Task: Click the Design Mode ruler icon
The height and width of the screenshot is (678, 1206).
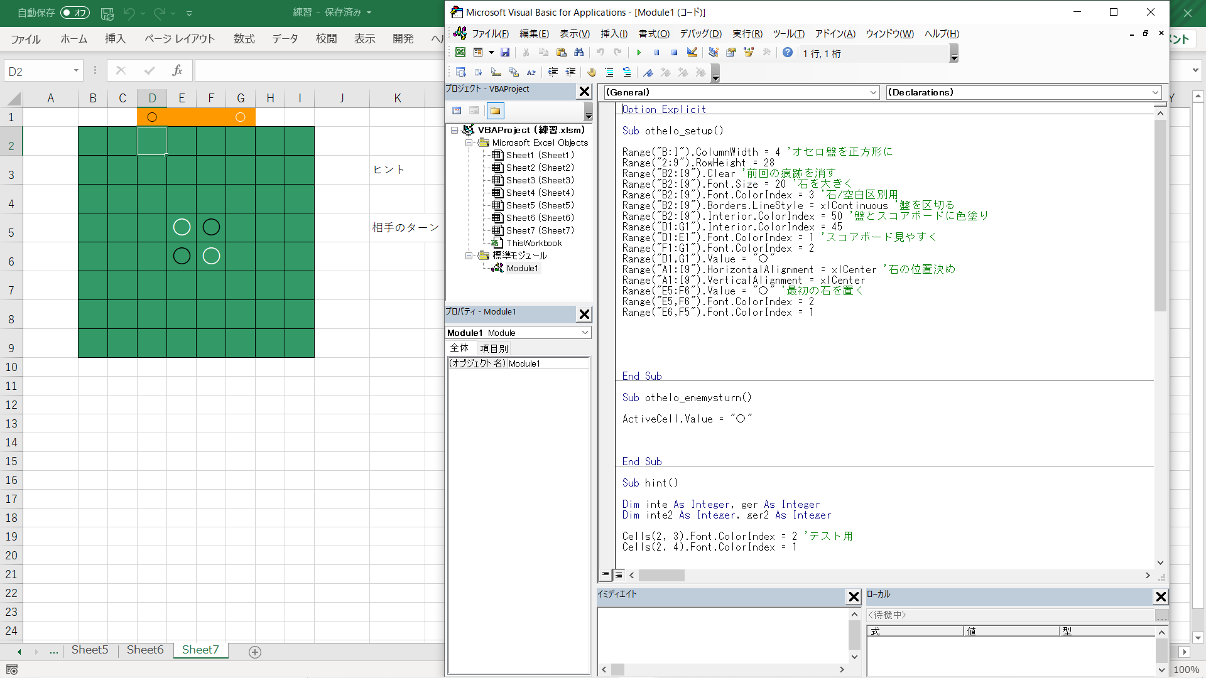Action: tap(692, 53)
